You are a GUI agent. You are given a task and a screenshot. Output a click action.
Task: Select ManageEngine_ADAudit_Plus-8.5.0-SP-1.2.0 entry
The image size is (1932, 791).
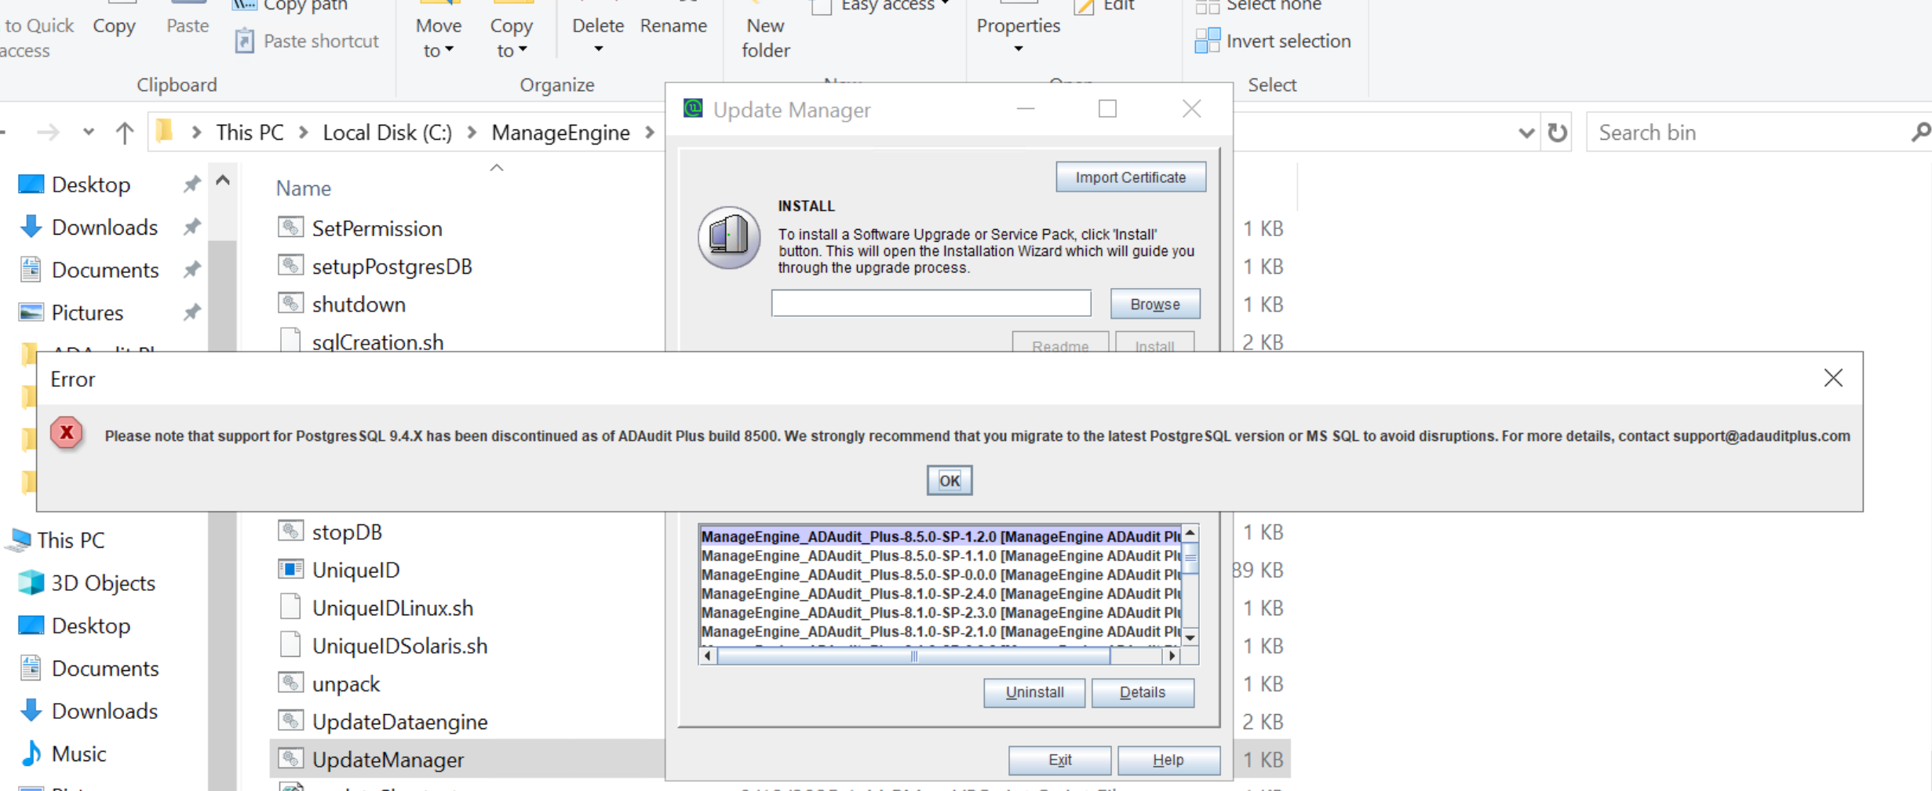click(940, 537)
